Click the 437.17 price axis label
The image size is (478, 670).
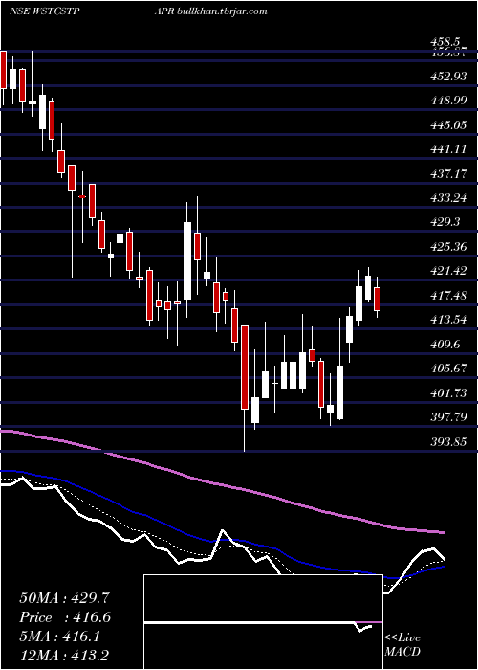448,174
